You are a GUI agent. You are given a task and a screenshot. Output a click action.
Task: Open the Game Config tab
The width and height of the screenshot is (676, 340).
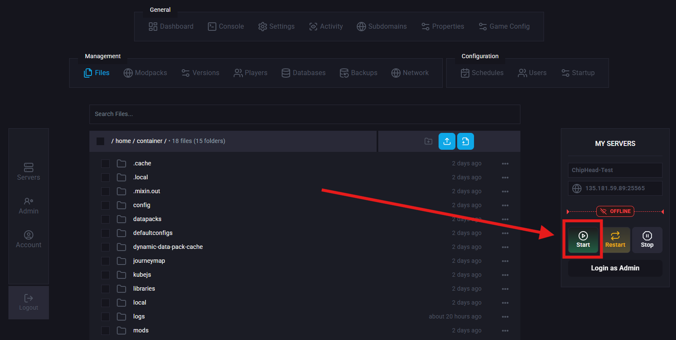point(504,27)
